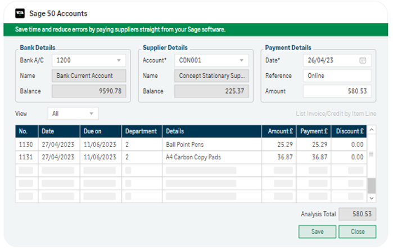Select the Discount cell for A4 Carbon Copy Pads
The height and width of the screenshot is (250, 393).
tap(349, 157)
